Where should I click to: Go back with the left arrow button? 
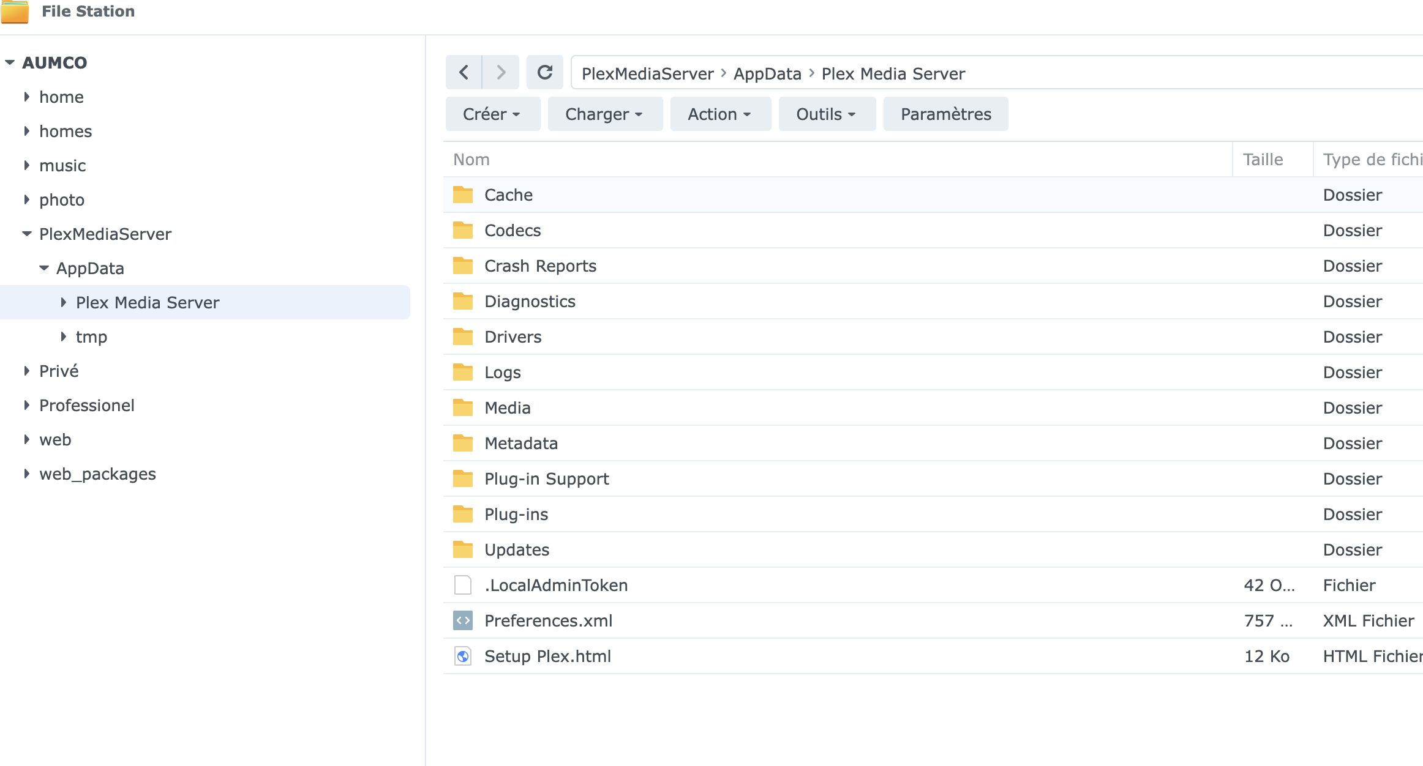[464, 72]
